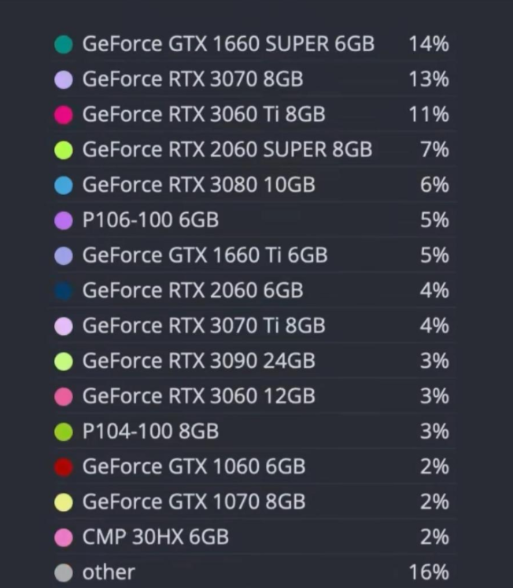
Task: Click the pink dot beside CMP 30HX 6GB
Action: coord(64,538)
